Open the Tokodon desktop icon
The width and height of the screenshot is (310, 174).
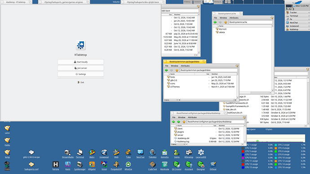(x=152, y=154)
